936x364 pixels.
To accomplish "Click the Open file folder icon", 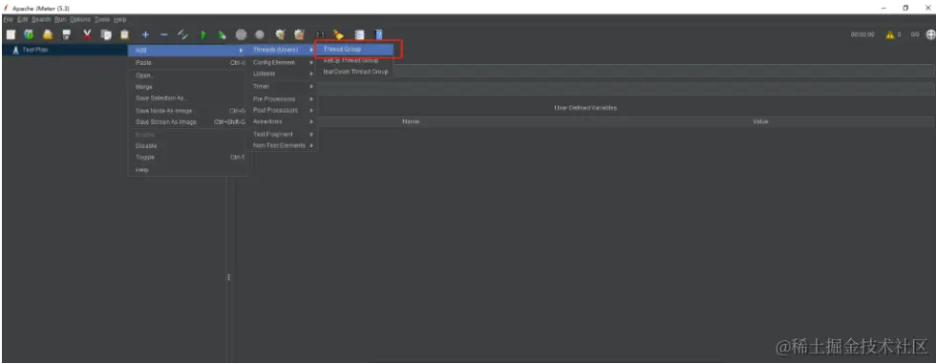I will (48, 34).
